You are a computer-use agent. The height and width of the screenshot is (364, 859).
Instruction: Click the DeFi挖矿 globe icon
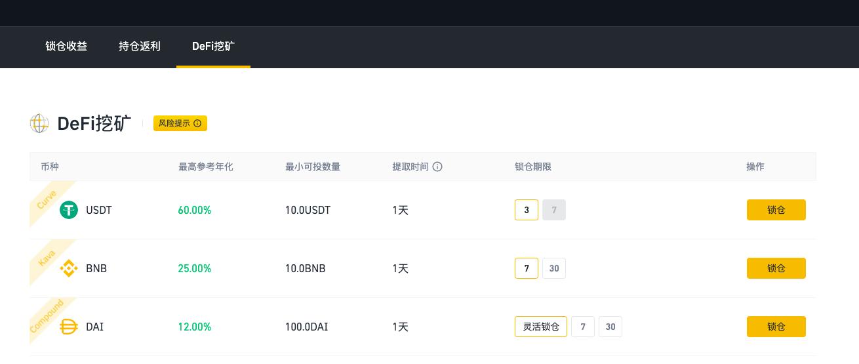[x=39, y=123]
